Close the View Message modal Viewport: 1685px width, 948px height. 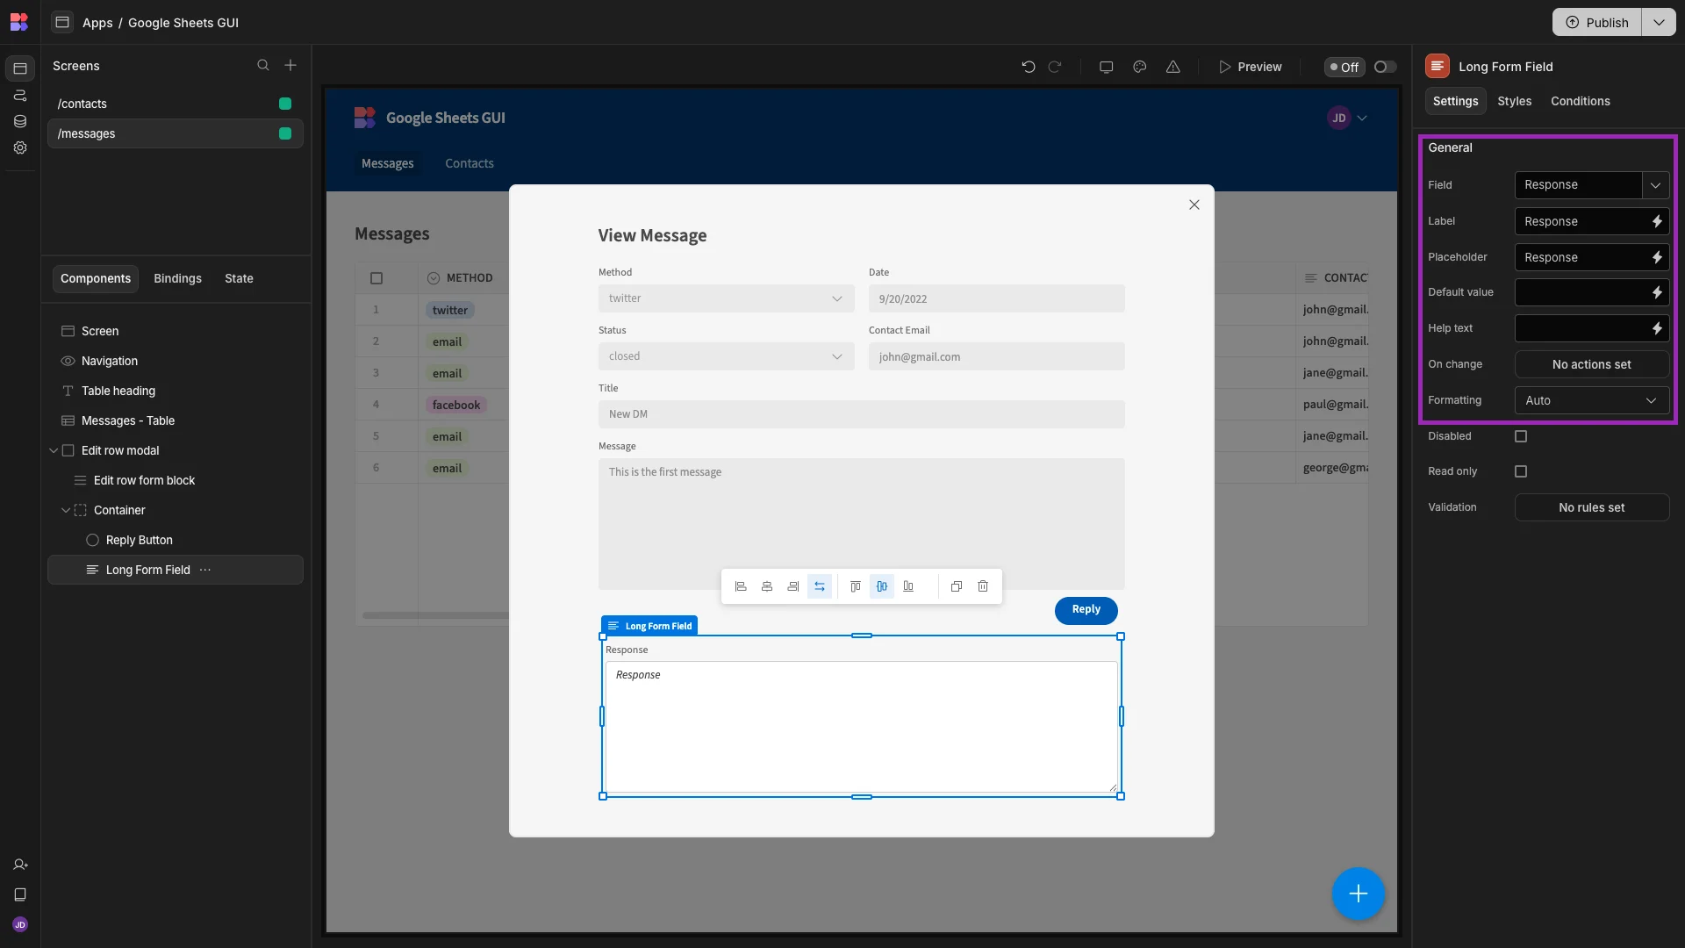1194,205
